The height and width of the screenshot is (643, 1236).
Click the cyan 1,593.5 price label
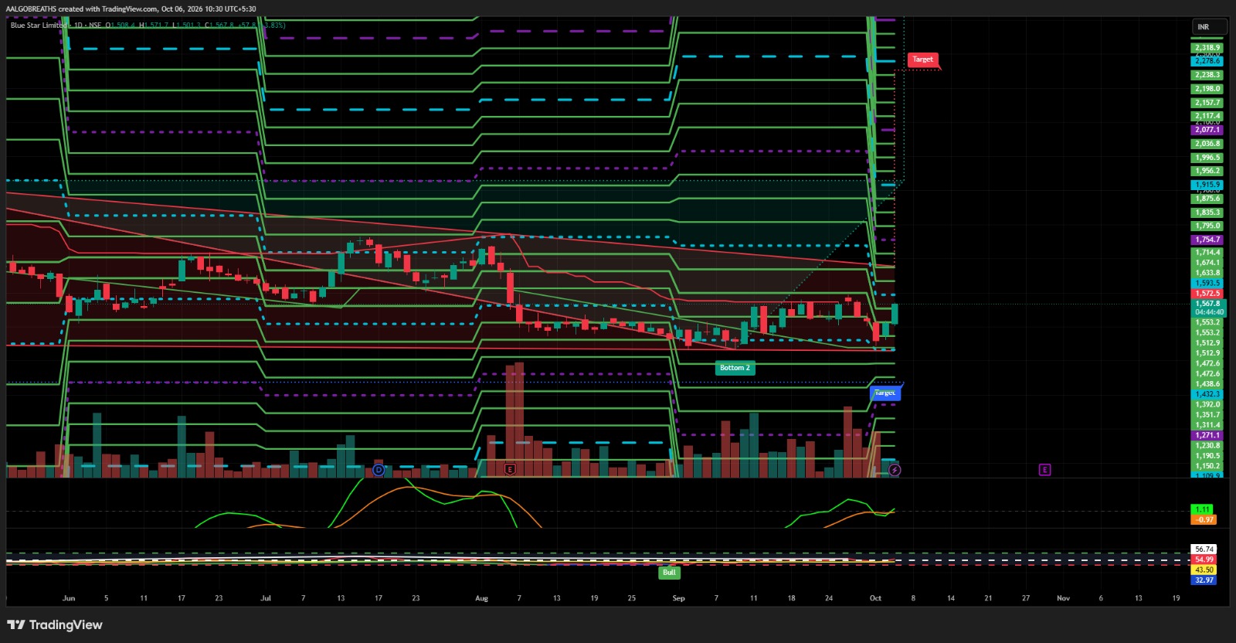click(1207, 284)
